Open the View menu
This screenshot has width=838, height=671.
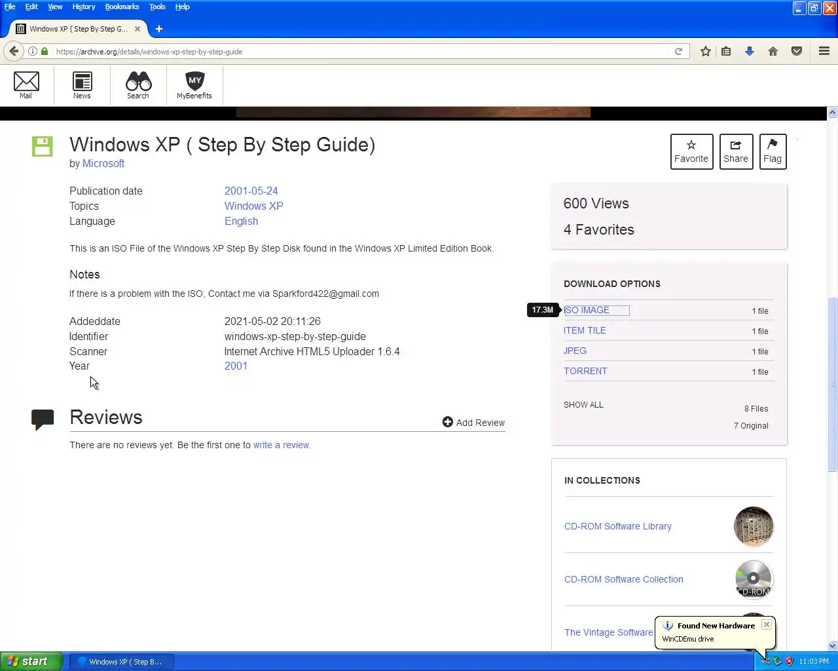tap(55, 7)
